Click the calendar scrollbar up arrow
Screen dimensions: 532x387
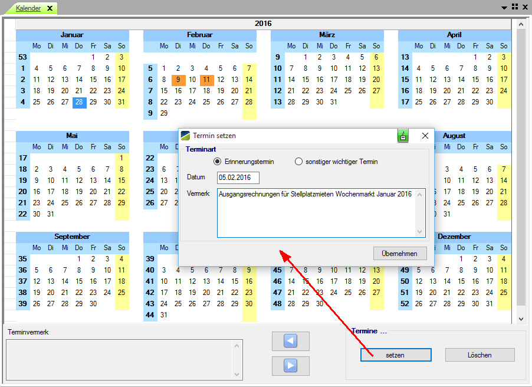pyautogui.click(x=521, y=25)
